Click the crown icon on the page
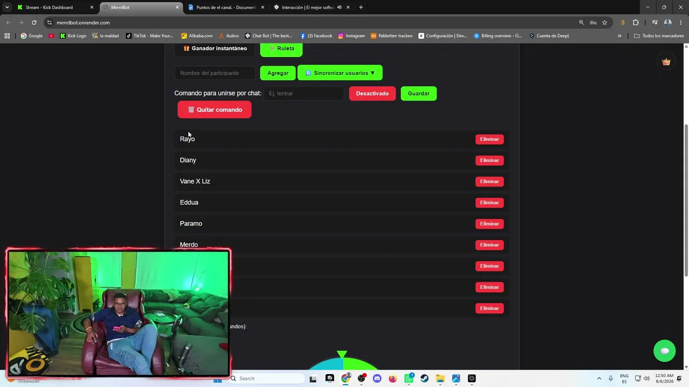The width and height of the screenshot is (689, 387). pyautogui.click(x=666, y=62)
